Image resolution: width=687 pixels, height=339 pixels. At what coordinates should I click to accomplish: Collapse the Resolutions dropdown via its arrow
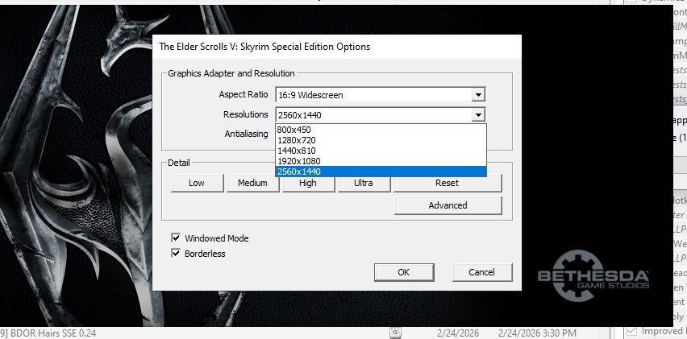tap(478, 115)
